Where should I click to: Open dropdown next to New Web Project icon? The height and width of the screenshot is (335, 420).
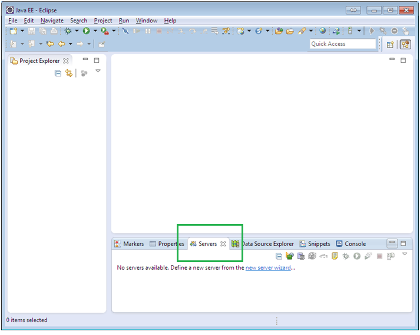tap(249, 31)
